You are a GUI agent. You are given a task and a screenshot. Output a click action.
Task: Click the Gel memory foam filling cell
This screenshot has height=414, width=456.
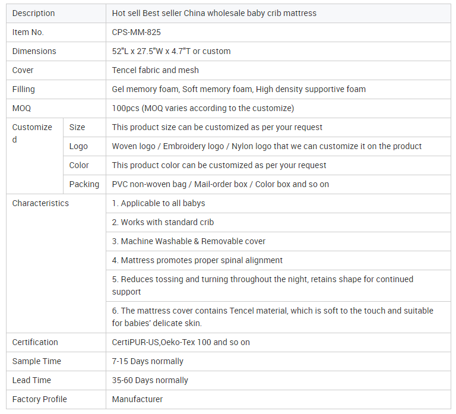pyautogui.click(x=239, y=89)
